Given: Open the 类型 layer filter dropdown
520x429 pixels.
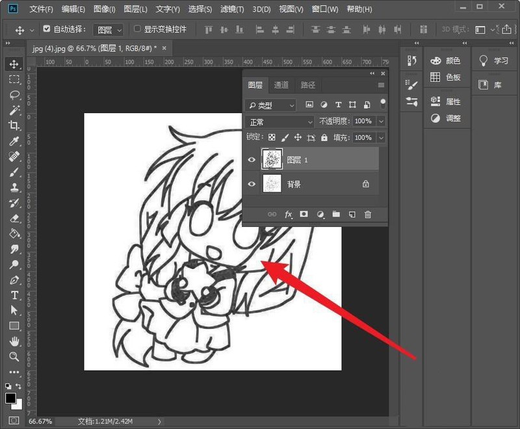Looking at the screenshot, I should pos(271,105).
